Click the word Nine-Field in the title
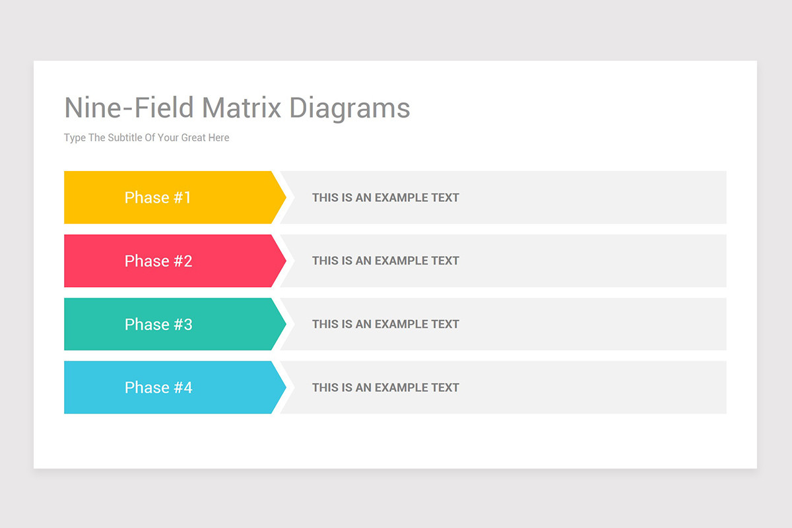 [129, 108]
